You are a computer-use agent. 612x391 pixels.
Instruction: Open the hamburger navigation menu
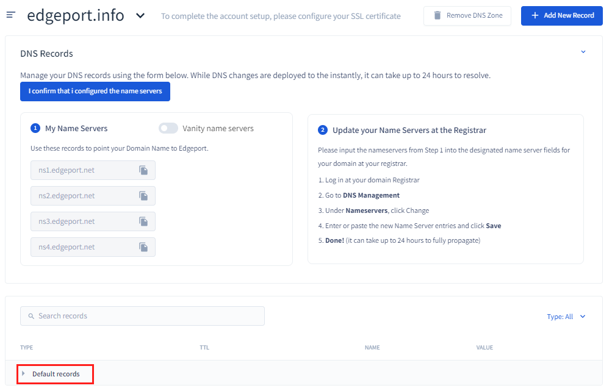tap(11, 15)
